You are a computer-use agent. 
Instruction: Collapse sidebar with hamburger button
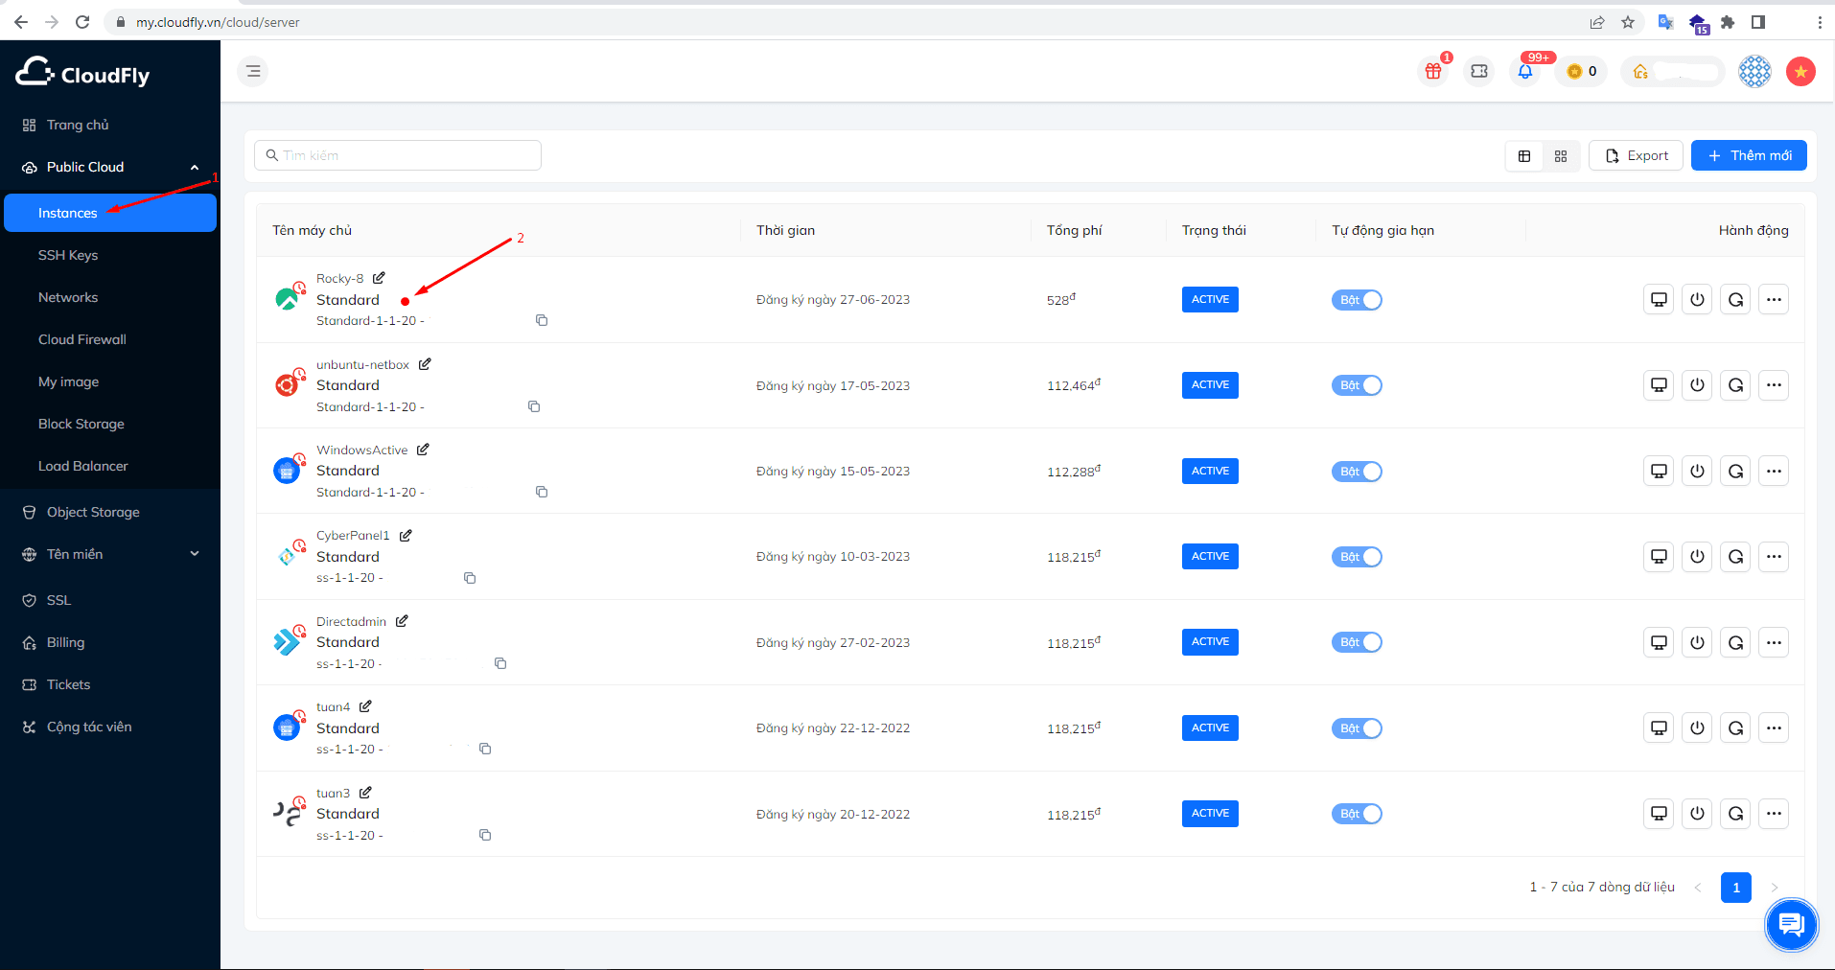tap(253, 71)
